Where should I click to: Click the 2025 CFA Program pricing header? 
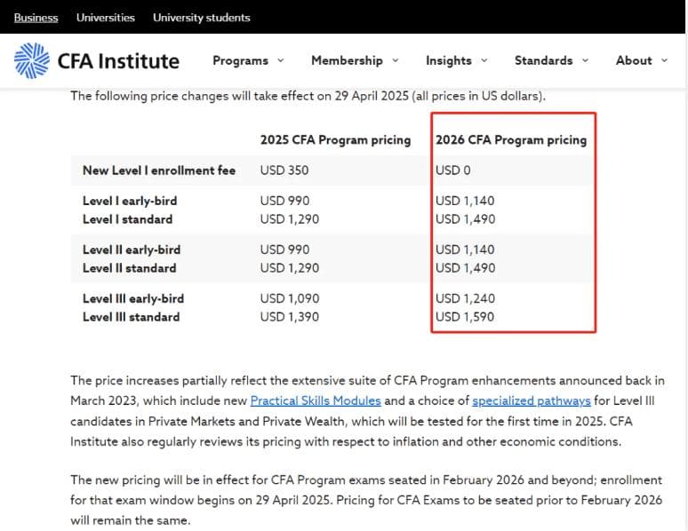[336, 140]
